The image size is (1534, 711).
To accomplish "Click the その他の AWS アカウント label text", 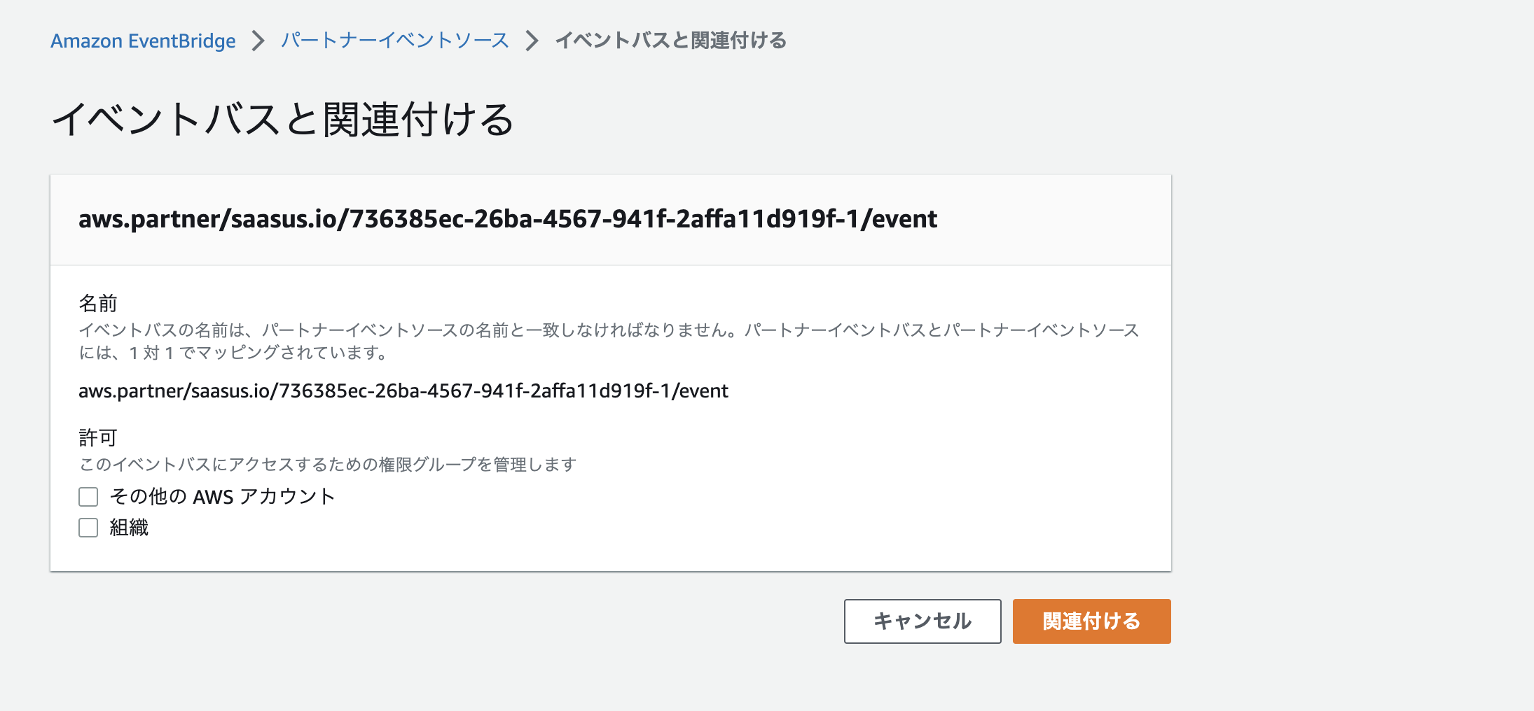I will (223, 497).
